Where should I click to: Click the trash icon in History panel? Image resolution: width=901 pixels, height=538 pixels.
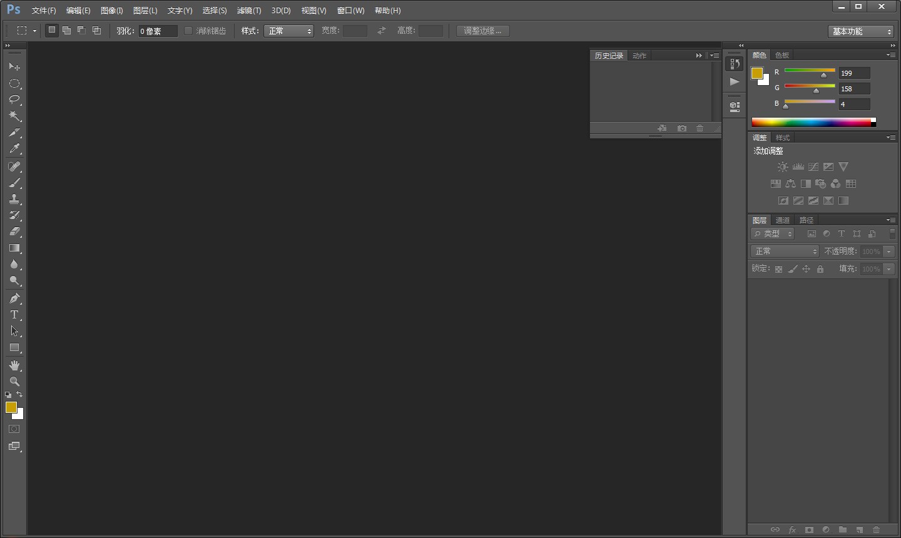pos(700,128)
